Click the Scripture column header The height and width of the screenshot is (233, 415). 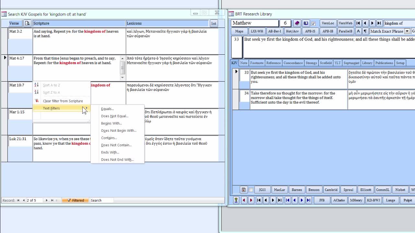coord(79,23)
